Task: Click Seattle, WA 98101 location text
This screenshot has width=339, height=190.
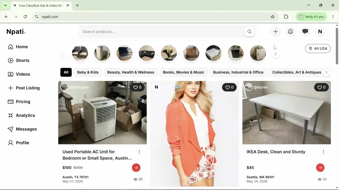Action: (x=260, y=177)
